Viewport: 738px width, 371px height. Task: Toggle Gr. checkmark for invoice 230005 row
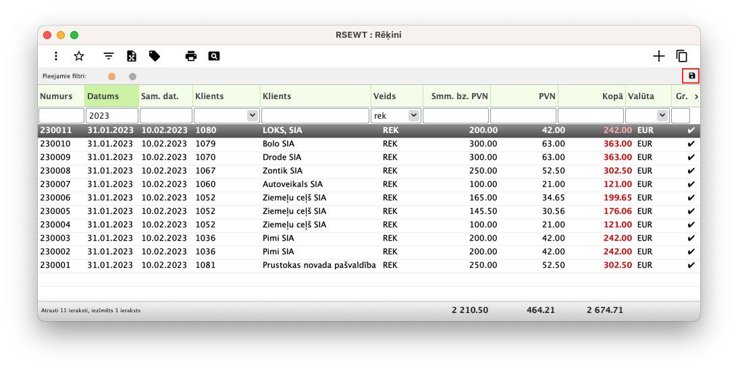691,211
